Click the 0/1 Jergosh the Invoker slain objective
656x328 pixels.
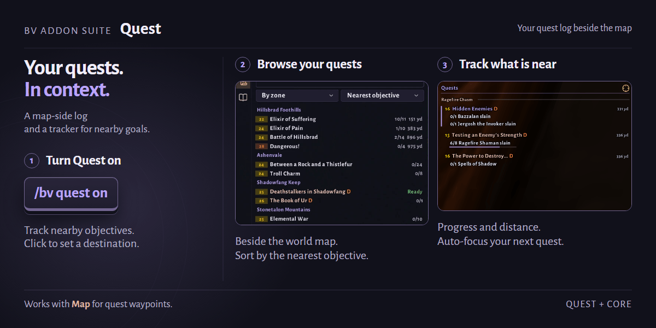(483, 124)
